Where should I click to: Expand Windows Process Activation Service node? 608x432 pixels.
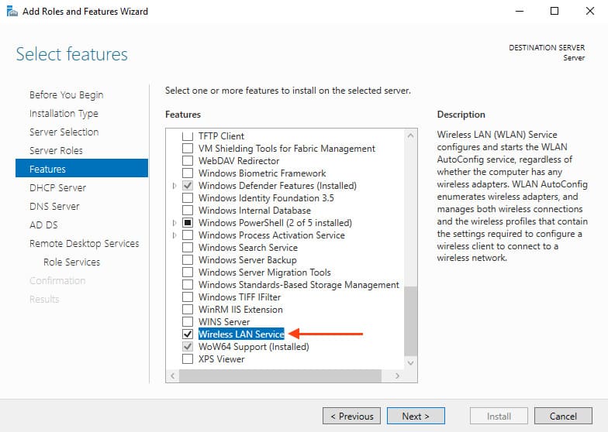(174, 235)
